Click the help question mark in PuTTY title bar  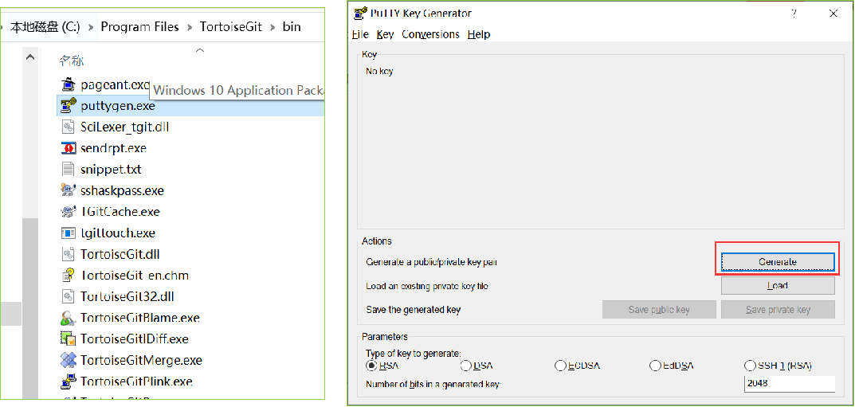[x=794, y=14]
